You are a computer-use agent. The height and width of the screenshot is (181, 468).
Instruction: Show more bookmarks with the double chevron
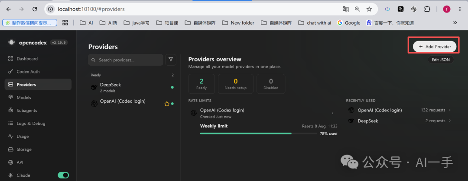click(x=455, y=22)
